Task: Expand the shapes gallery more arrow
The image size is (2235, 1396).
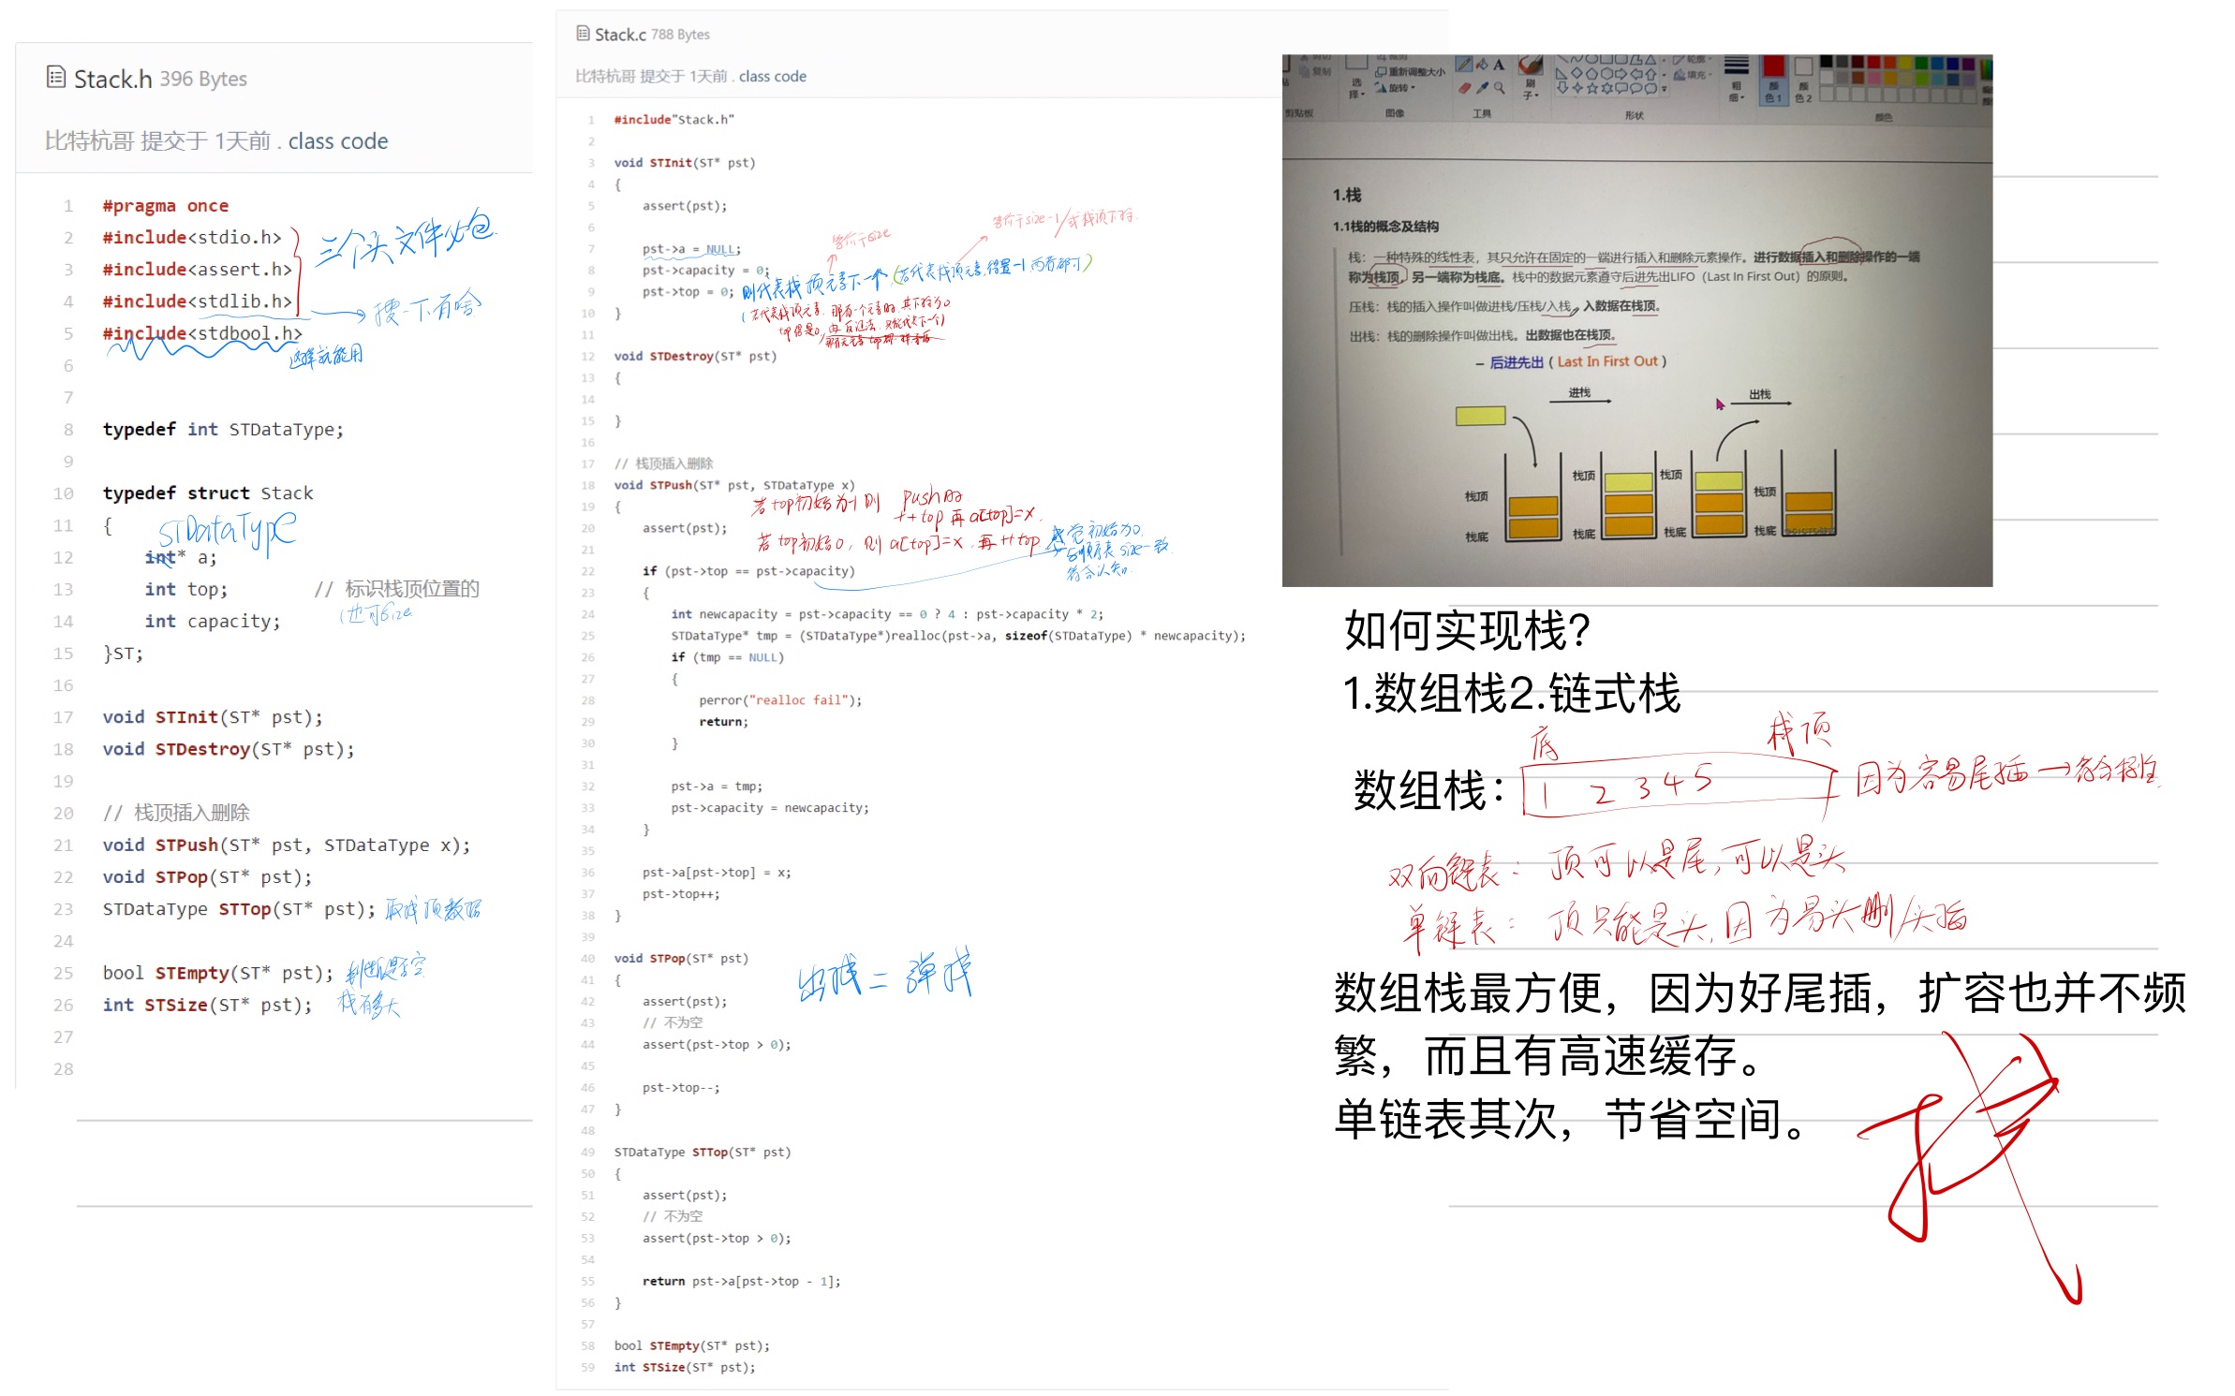Action: click(1664, 89)
